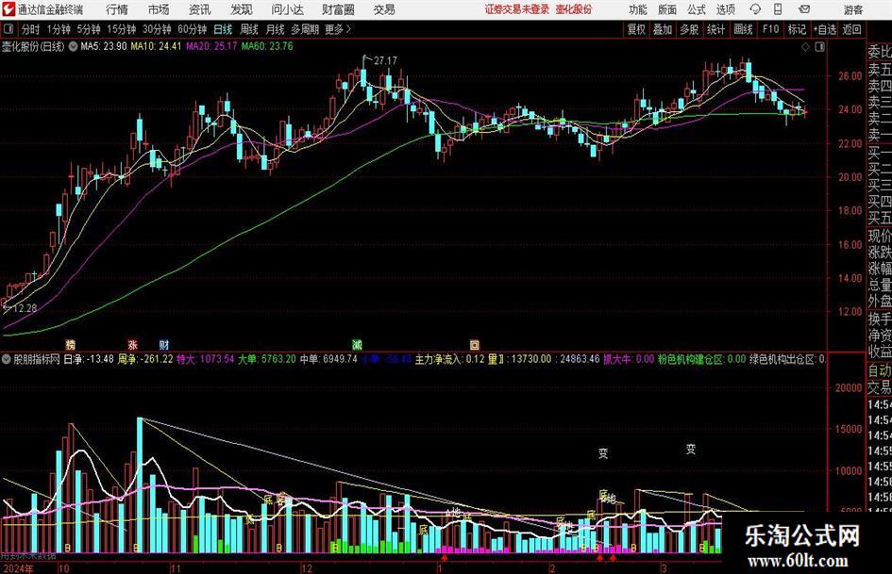Click the 12.28 low price label
This screenshot has height=574, width=892.
(25, 308)
